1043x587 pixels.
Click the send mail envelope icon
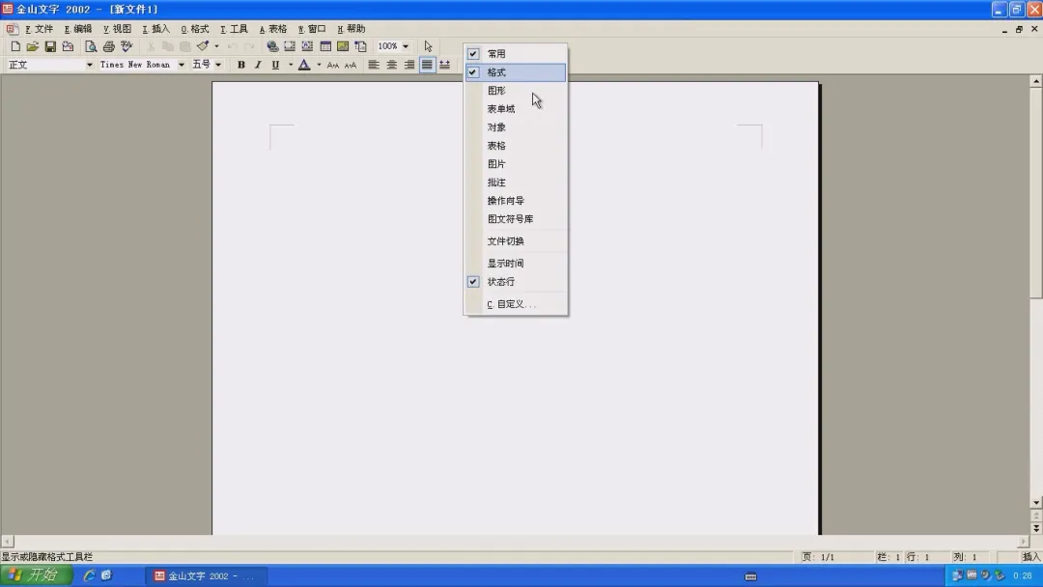[x=68, y=46]
